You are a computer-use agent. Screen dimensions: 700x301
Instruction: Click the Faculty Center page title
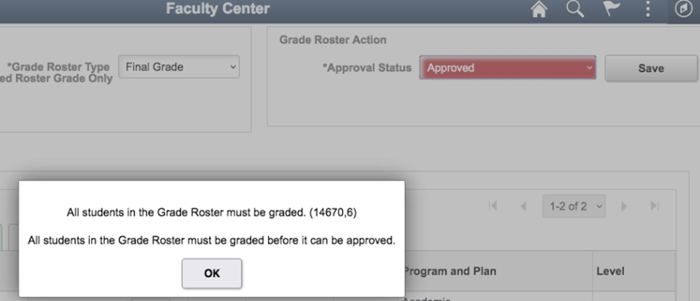click(x=218, y=9)
